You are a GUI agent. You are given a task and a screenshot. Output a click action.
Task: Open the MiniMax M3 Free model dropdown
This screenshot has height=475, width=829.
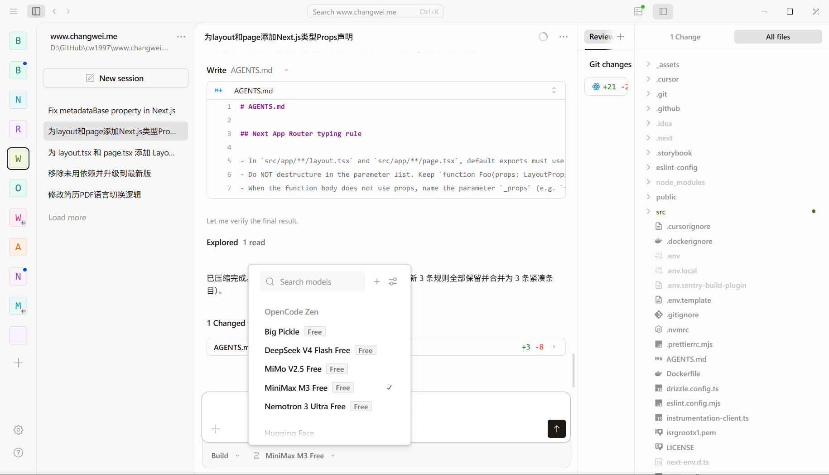click(x=294, y=456)
